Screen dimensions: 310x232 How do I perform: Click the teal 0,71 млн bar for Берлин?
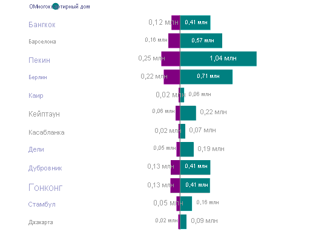[x=206, y=77]
